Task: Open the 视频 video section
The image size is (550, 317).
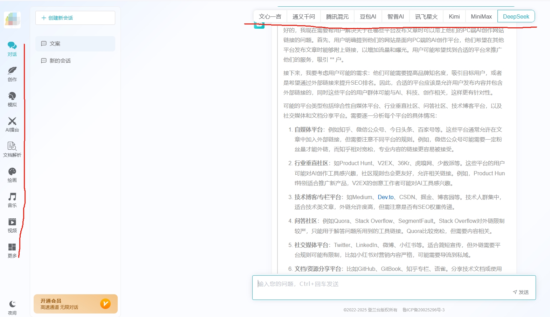Action: [x=12, y=225]
